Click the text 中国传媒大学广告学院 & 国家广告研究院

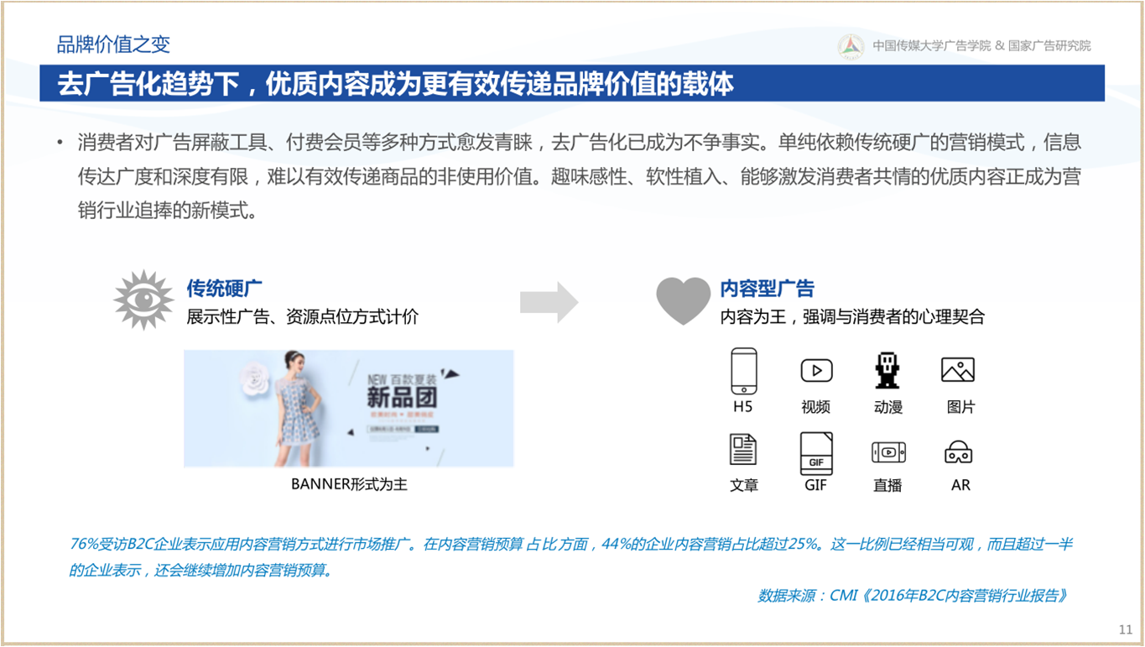tap(981, 46)
